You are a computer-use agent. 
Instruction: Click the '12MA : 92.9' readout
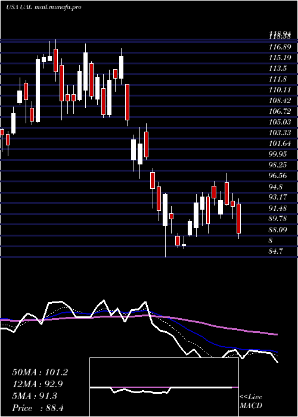pos(38,384)
